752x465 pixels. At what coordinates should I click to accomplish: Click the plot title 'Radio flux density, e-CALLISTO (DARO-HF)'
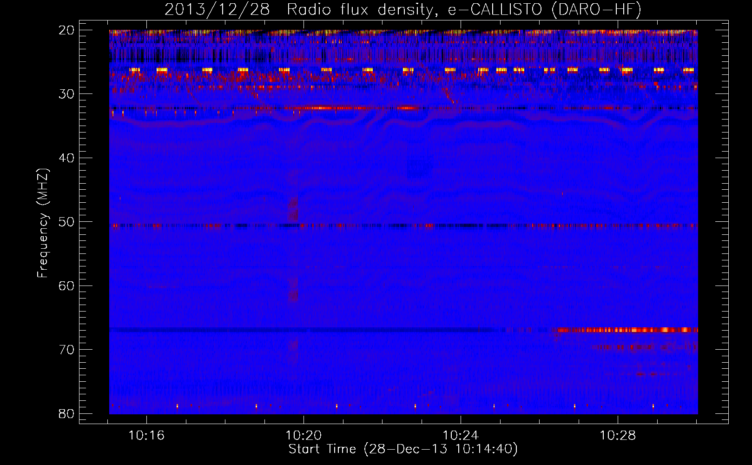coord(464,9)
